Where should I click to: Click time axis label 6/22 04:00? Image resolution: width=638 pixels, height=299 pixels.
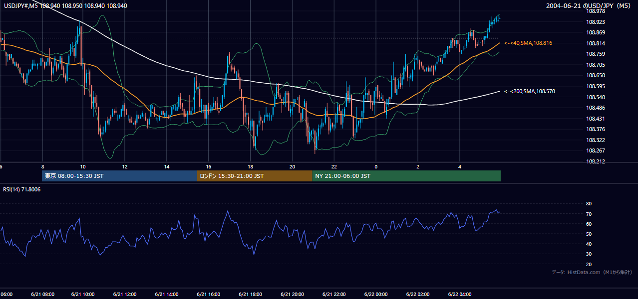click(x=460, y=294)
